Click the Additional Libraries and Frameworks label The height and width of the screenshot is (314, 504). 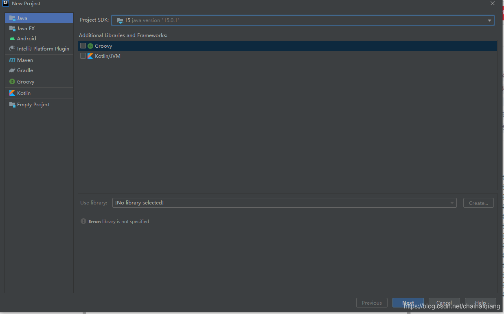point(123,35)
